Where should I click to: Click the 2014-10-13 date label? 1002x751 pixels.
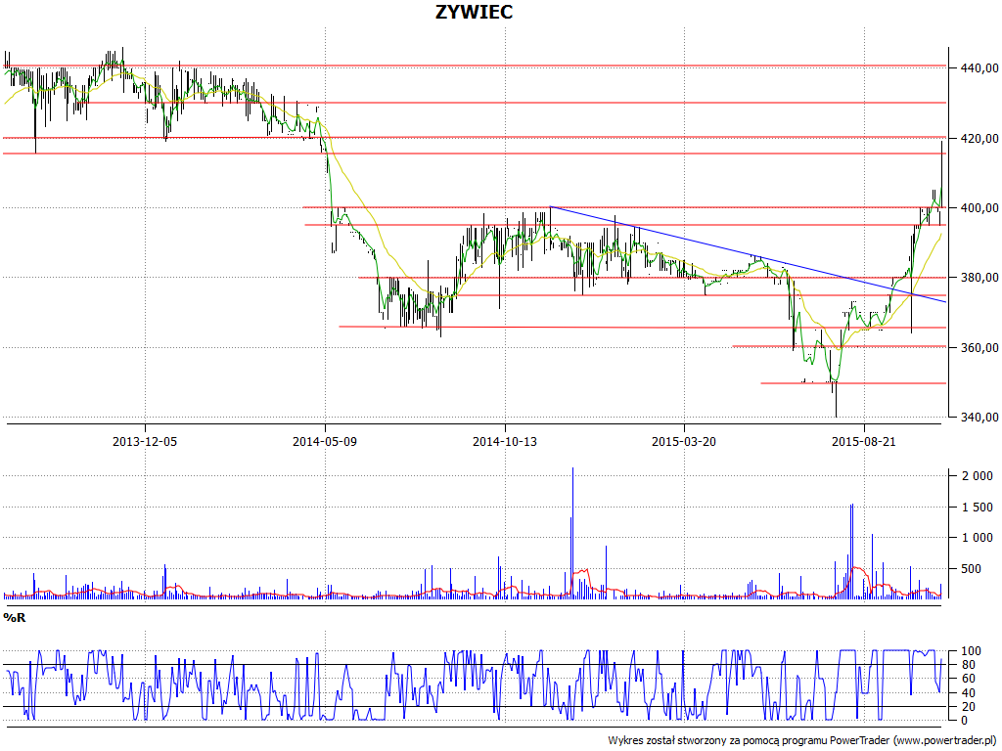[x=505, y=441]
